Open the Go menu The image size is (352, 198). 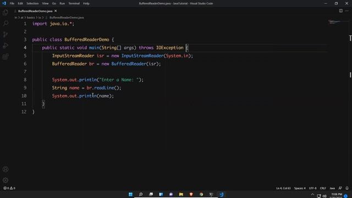coord(54,3)
